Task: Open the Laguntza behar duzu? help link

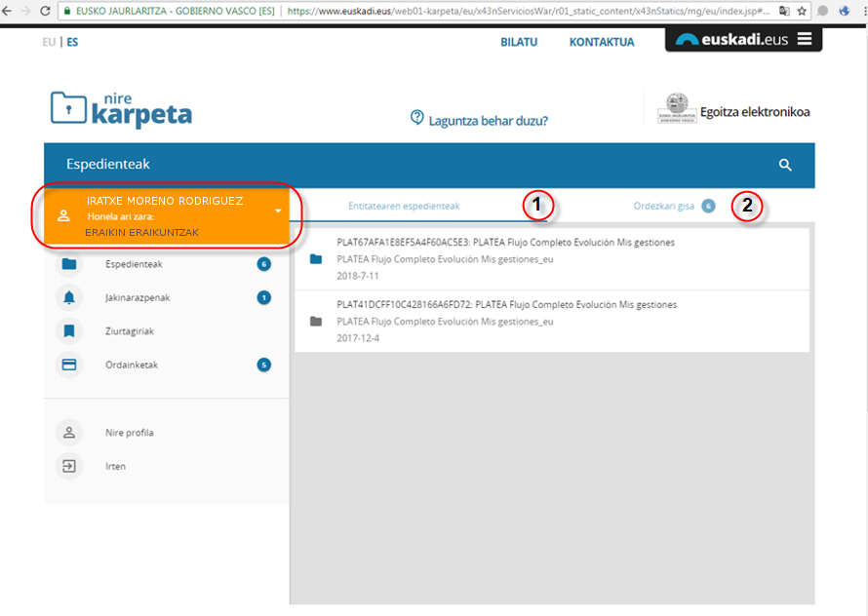Action: pos(479,120)
